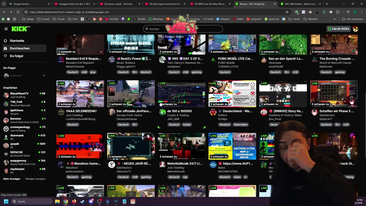Open browser extensions puzzle icon
366x206 pixels.
(338, 12)
